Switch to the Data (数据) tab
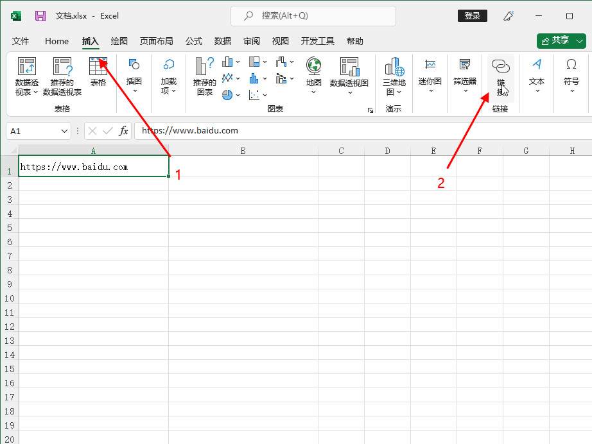592x444 pixels. click(x=223, y=41)
